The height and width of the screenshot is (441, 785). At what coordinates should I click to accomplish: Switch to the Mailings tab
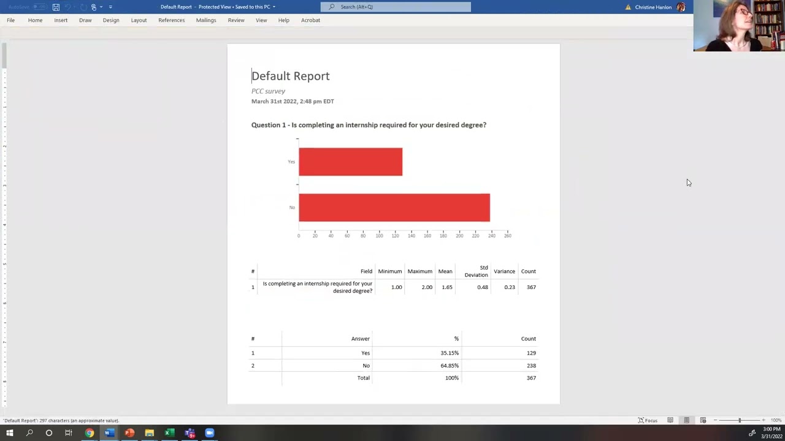pyautogui.click(x=206, y=20)
